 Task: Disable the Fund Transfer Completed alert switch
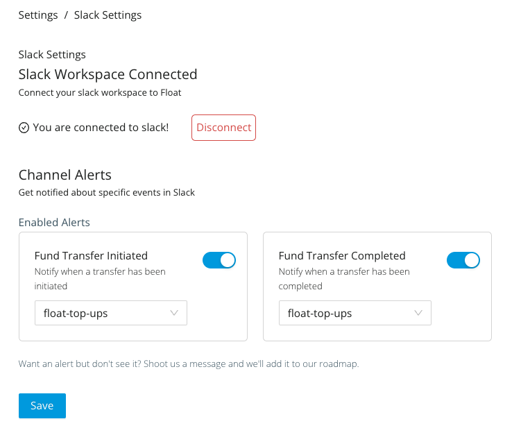tap(463, 260)
